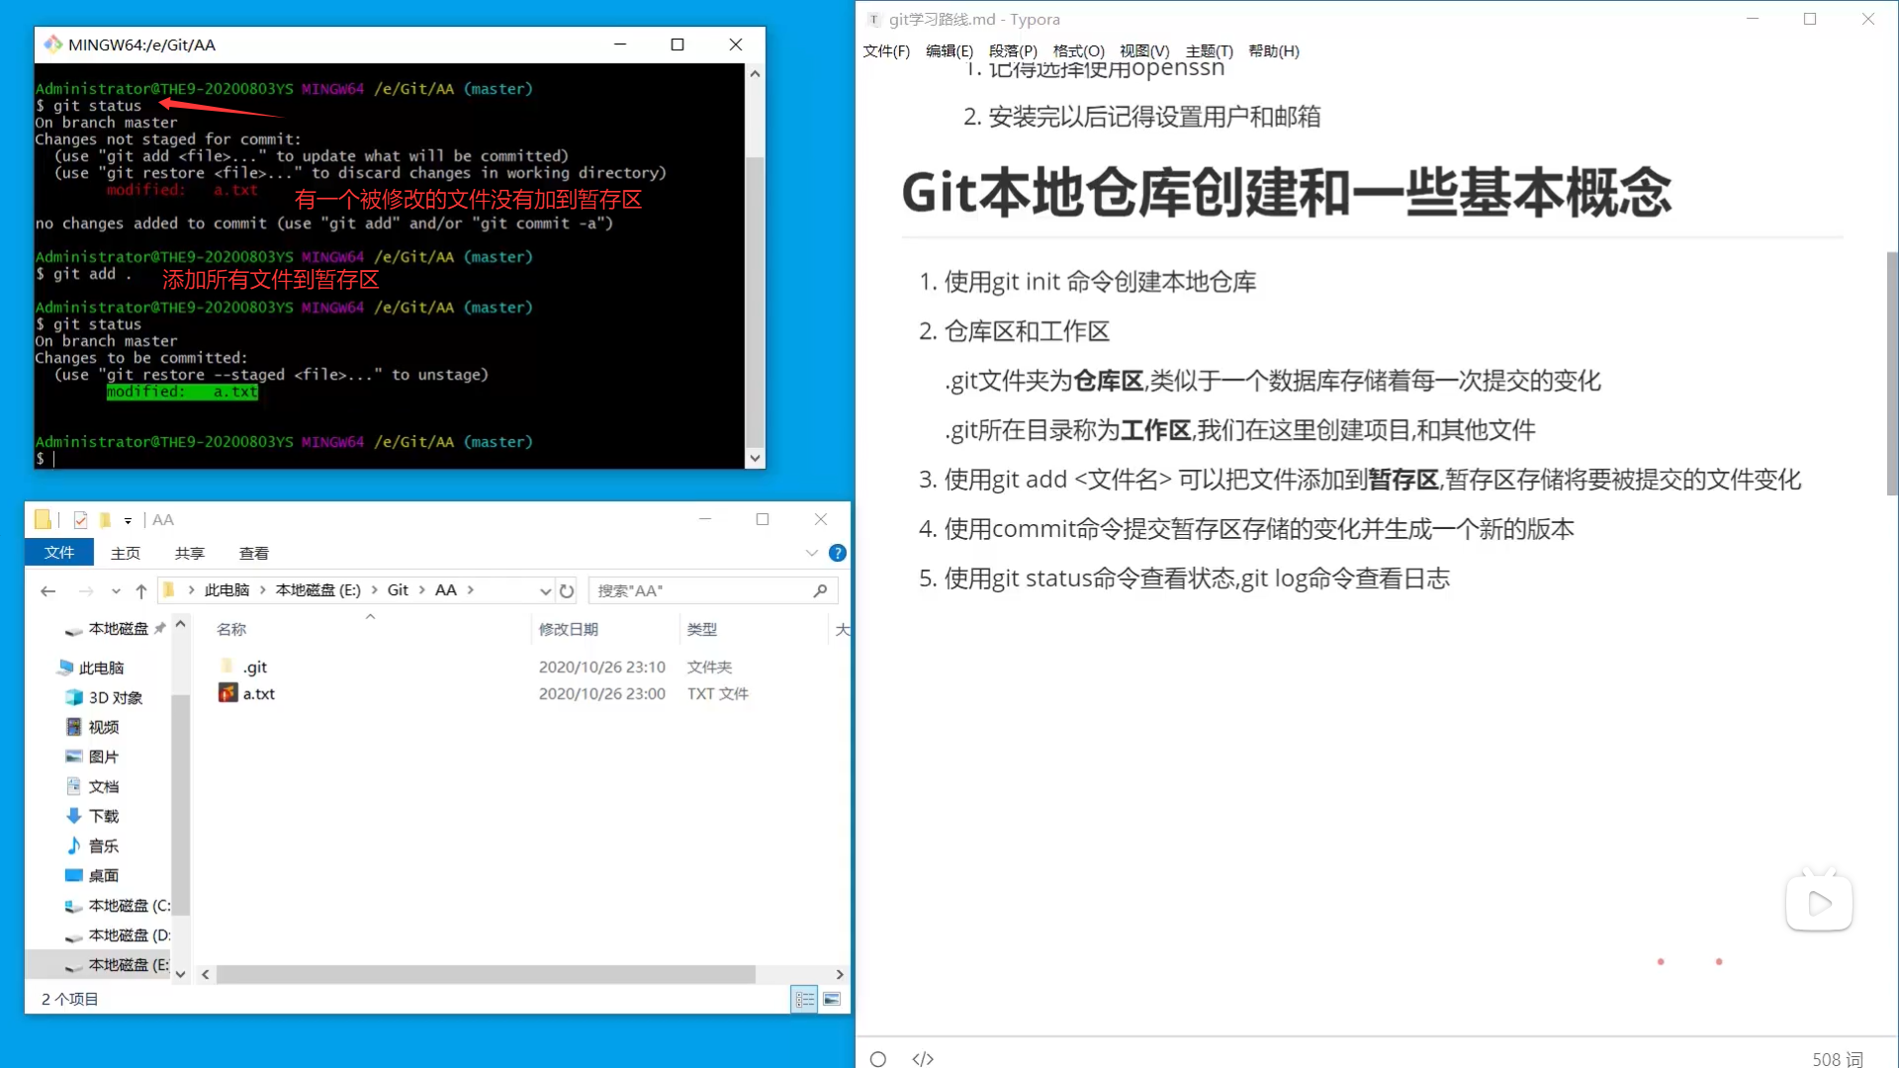1899x1068 pixels.
Task: Click the Git segment in the breadcrumb path
Action: (398, 590)
